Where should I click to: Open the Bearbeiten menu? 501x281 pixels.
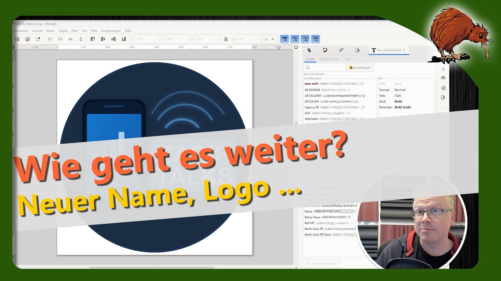pyautogui.click(x=21, y=31)
